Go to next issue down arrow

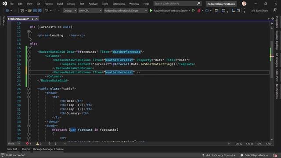[56, 144]
